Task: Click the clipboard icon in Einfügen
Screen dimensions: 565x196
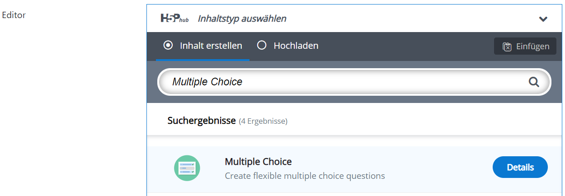Action: coord(507,47)
